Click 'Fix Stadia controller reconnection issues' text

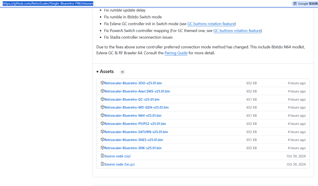(x=138, y=37)
